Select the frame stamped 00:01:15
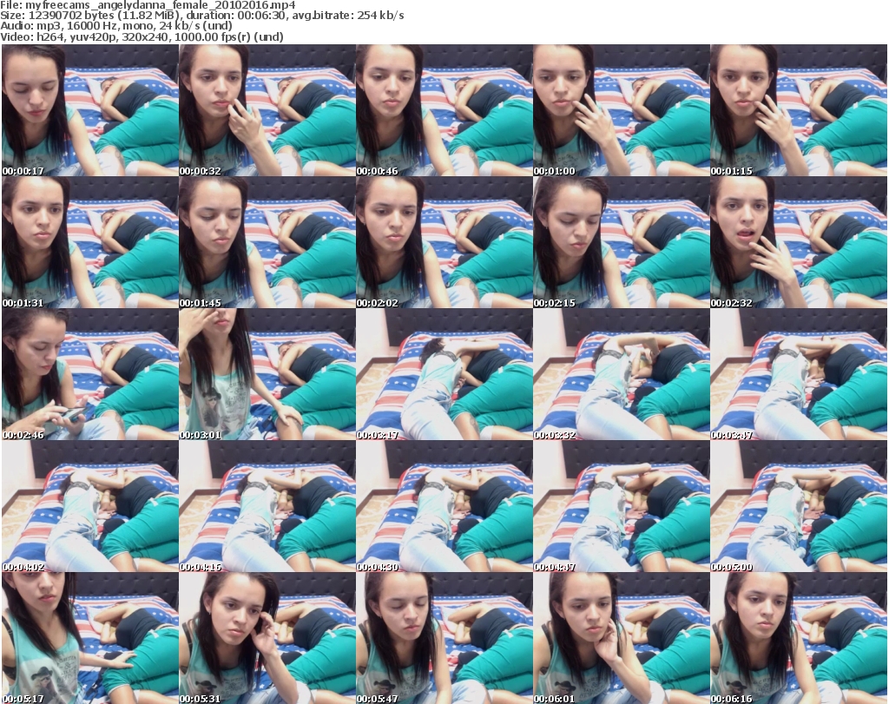The width and height of the screenshot is (889, 704). (799, 110)
